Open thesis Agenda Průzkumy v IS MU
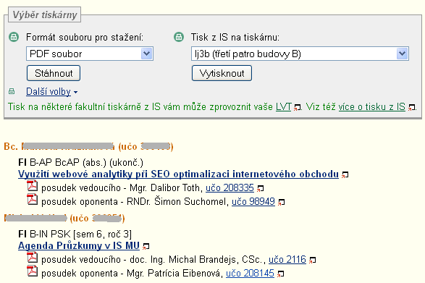This screenshot has height=283, width=425. pyautogui.click(x=79, y=245)
